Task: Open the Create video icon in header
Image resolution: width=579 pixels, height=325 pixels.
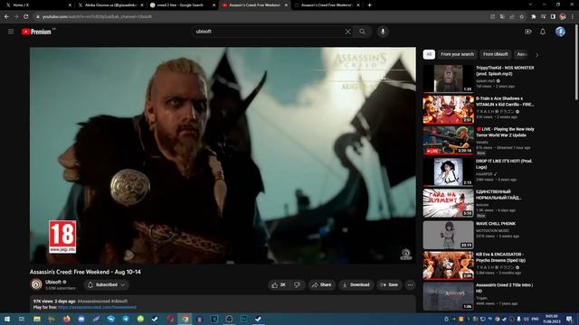Action: point(528,32)
